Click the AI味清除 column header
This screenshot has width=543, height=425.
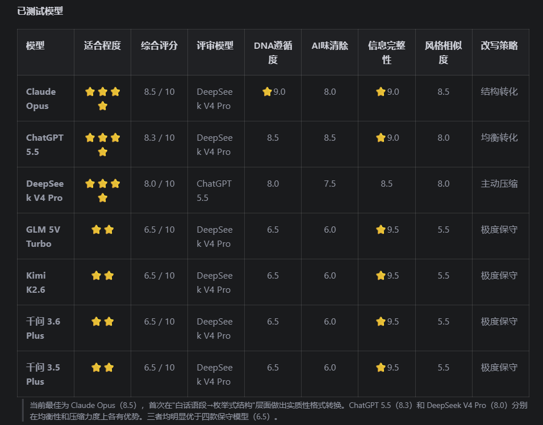click(329, 45)
